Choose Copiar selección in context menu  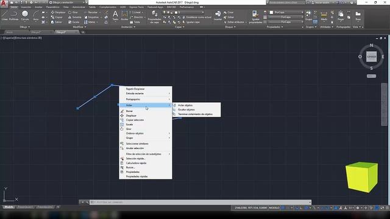coord(146,120)
